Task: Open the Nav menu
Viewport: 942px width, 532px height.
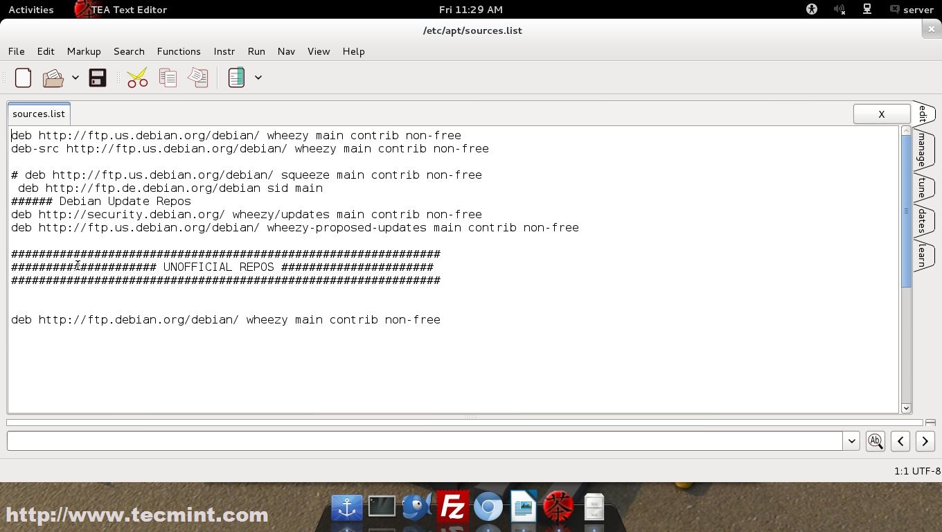Action: (286, 51)
